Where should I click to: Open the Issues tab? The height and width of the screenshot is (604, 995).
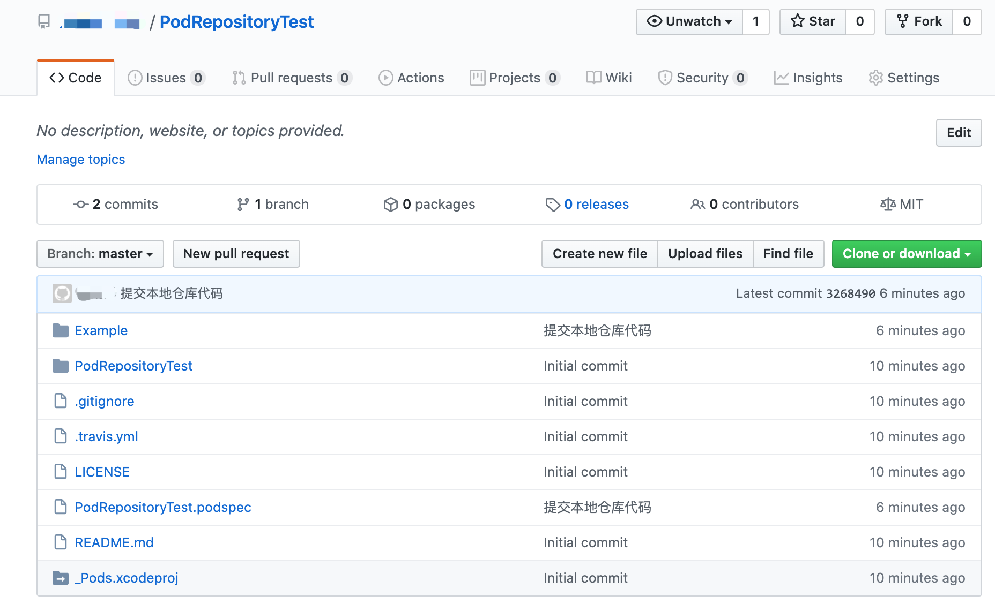click(166, 78)
